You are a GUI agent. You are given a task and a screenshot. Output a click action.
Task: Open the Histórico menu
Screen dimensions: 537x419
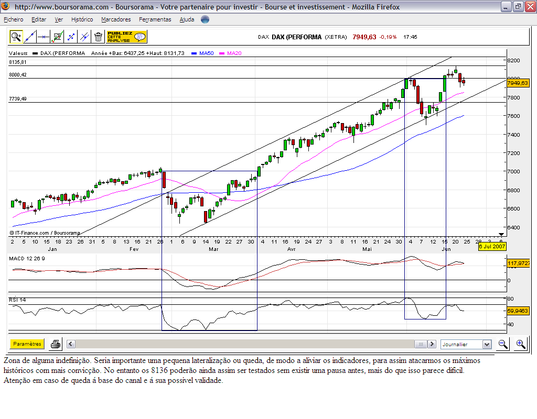(x=82, y=19)
